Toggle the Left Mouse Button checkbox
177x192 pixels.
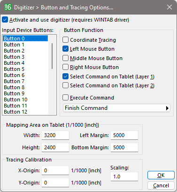pos(65,49)
